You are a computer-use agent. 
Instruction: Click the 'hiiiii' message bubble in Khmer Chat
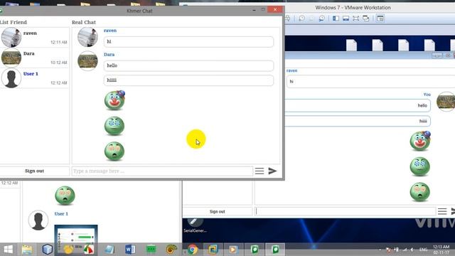[188, 80]
